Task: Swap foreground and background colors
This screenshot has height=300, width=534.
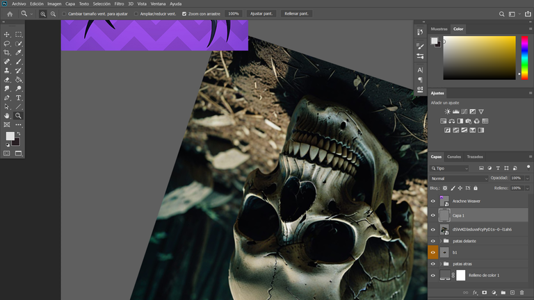Action: tap(19, 133)
